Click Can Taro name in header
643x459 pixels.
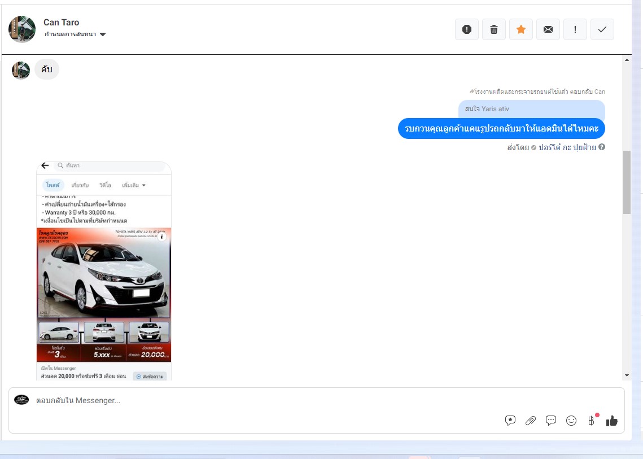point(61,22)
